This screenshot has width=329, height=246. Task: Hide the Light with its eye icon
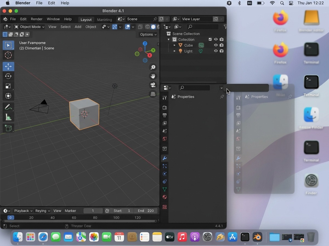pyautogui.click(x=216, y=51)
